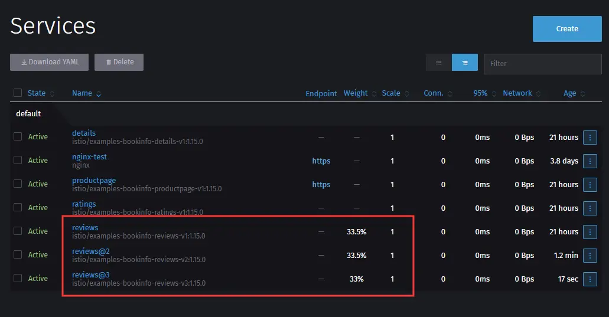This screenshot has width=609, height=317.
Task: Select the reviews@3 service checkbox
Action: point(18,278)
